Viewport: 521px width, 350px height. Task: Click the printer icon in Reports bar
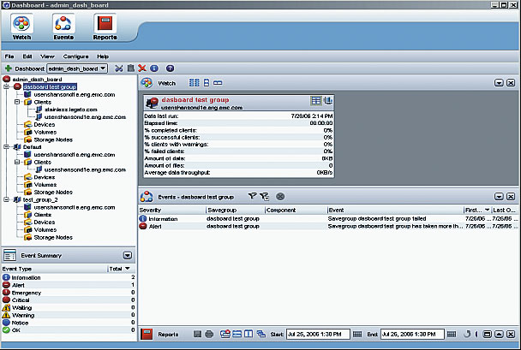pos(209,334)
